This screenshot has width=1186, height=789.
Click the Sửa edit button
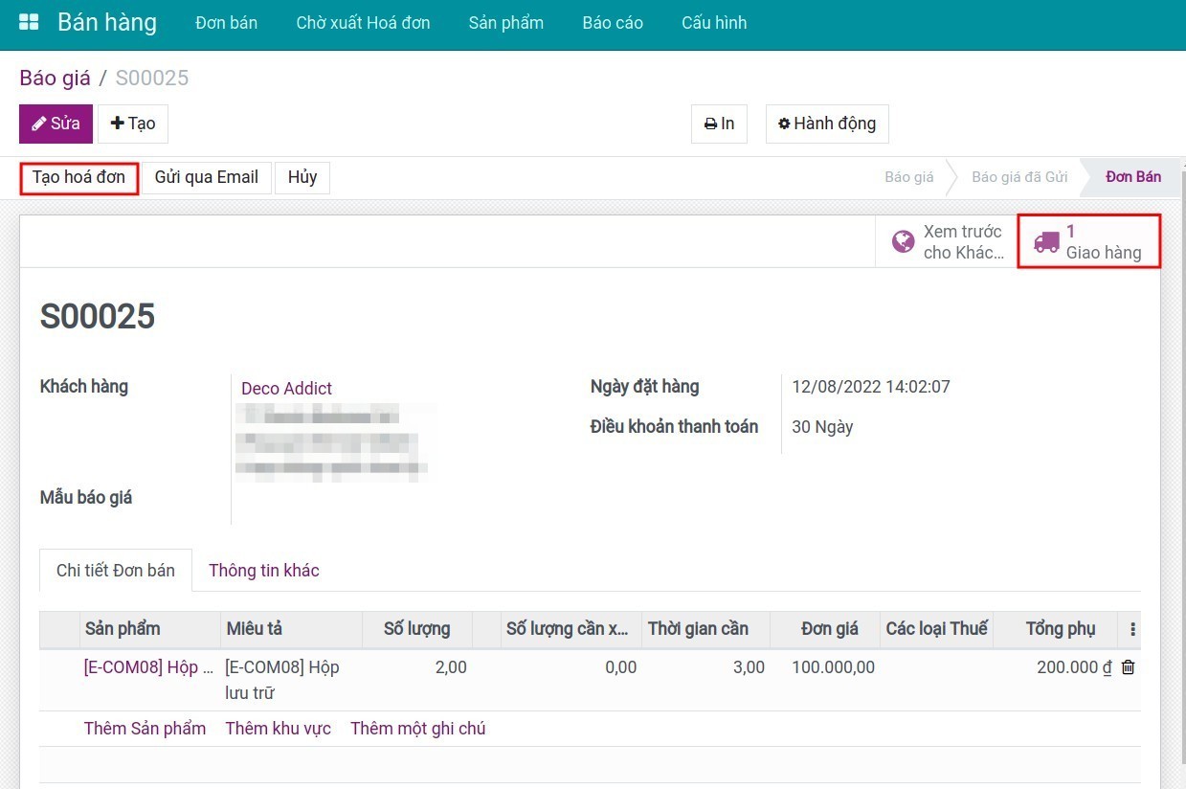coord(56,124)
